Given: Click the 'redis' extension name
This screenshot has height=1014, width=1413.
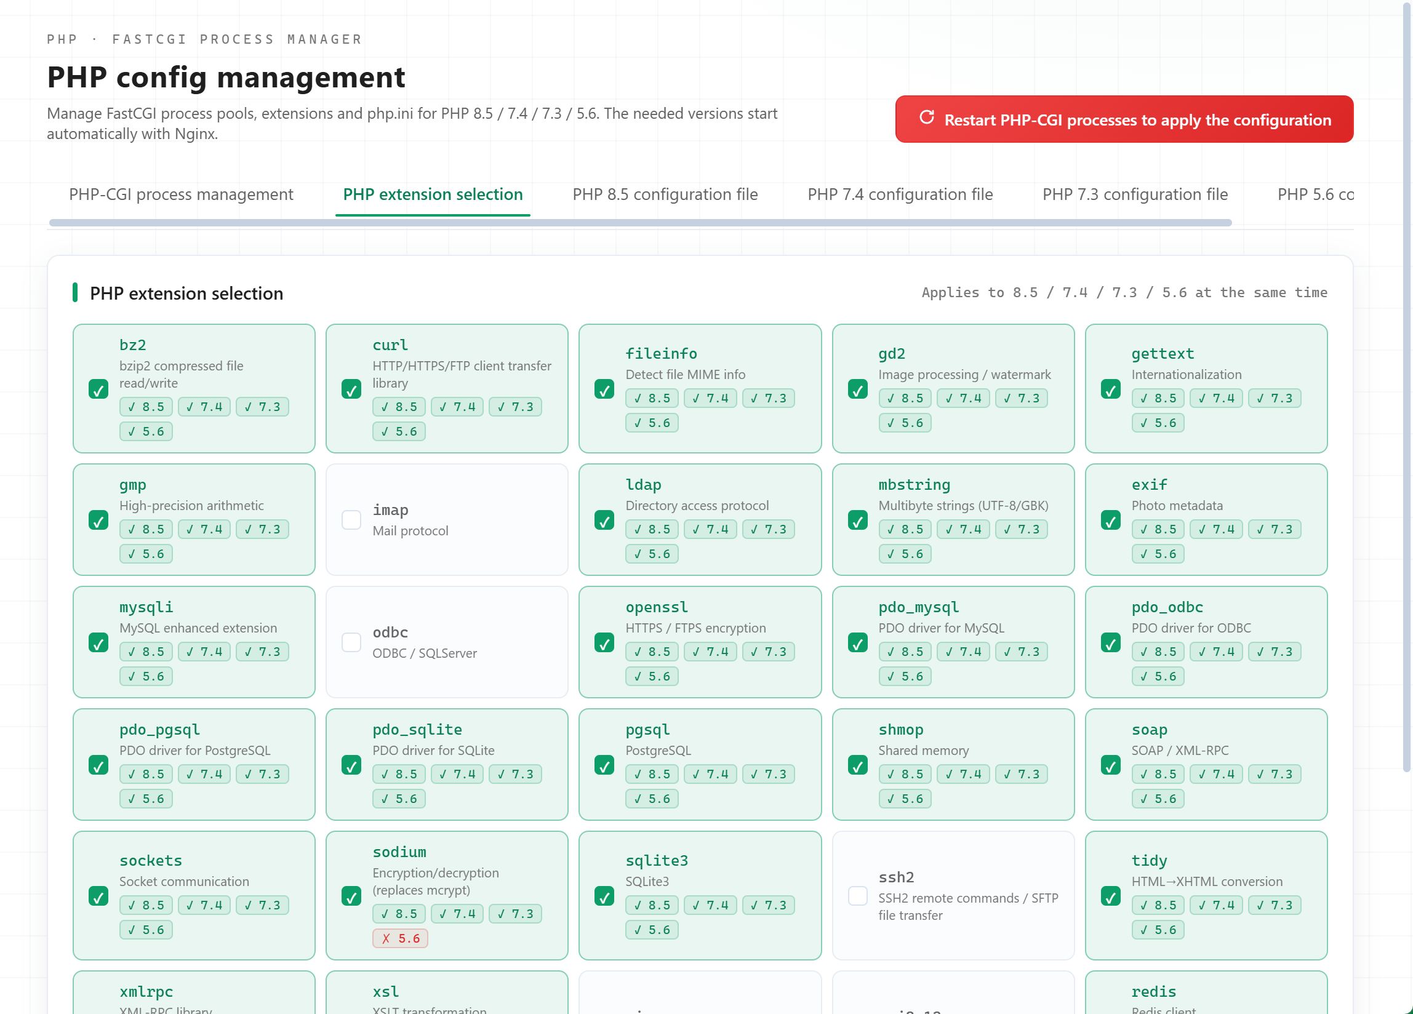Looking at the screenshot, I should point(1154,992).
